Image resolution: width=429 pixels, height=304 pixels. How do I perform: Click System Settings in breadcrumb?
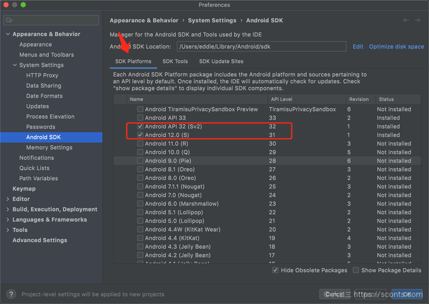212,21
